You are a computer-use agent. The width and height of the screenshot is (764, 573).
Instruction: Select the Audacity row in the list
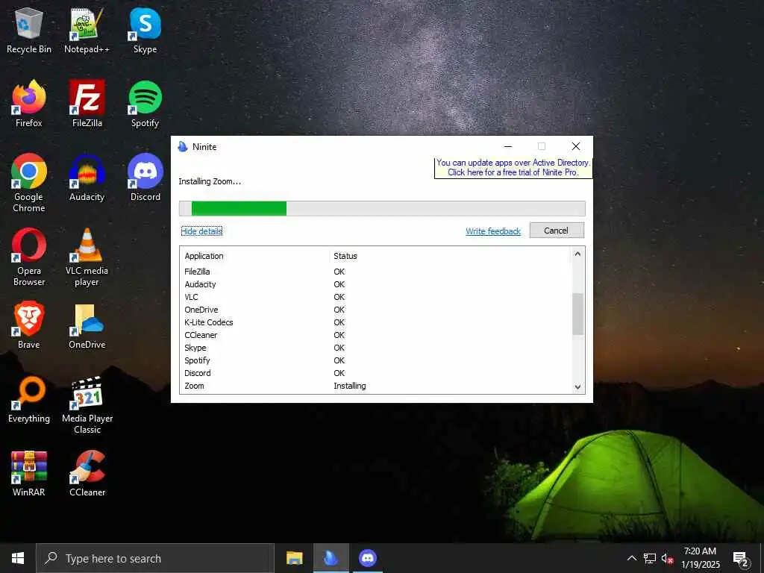[375, 284]
